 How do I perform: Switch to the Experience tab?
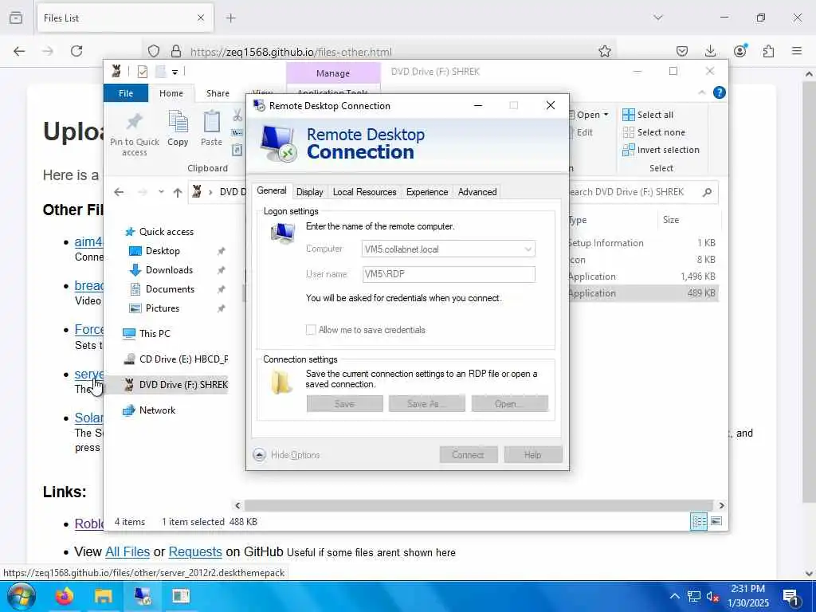click(427, 191)
